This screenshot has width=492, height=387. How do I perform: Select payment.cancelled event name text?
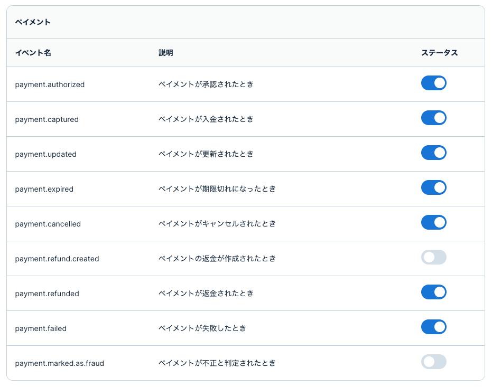click(48, 224)
